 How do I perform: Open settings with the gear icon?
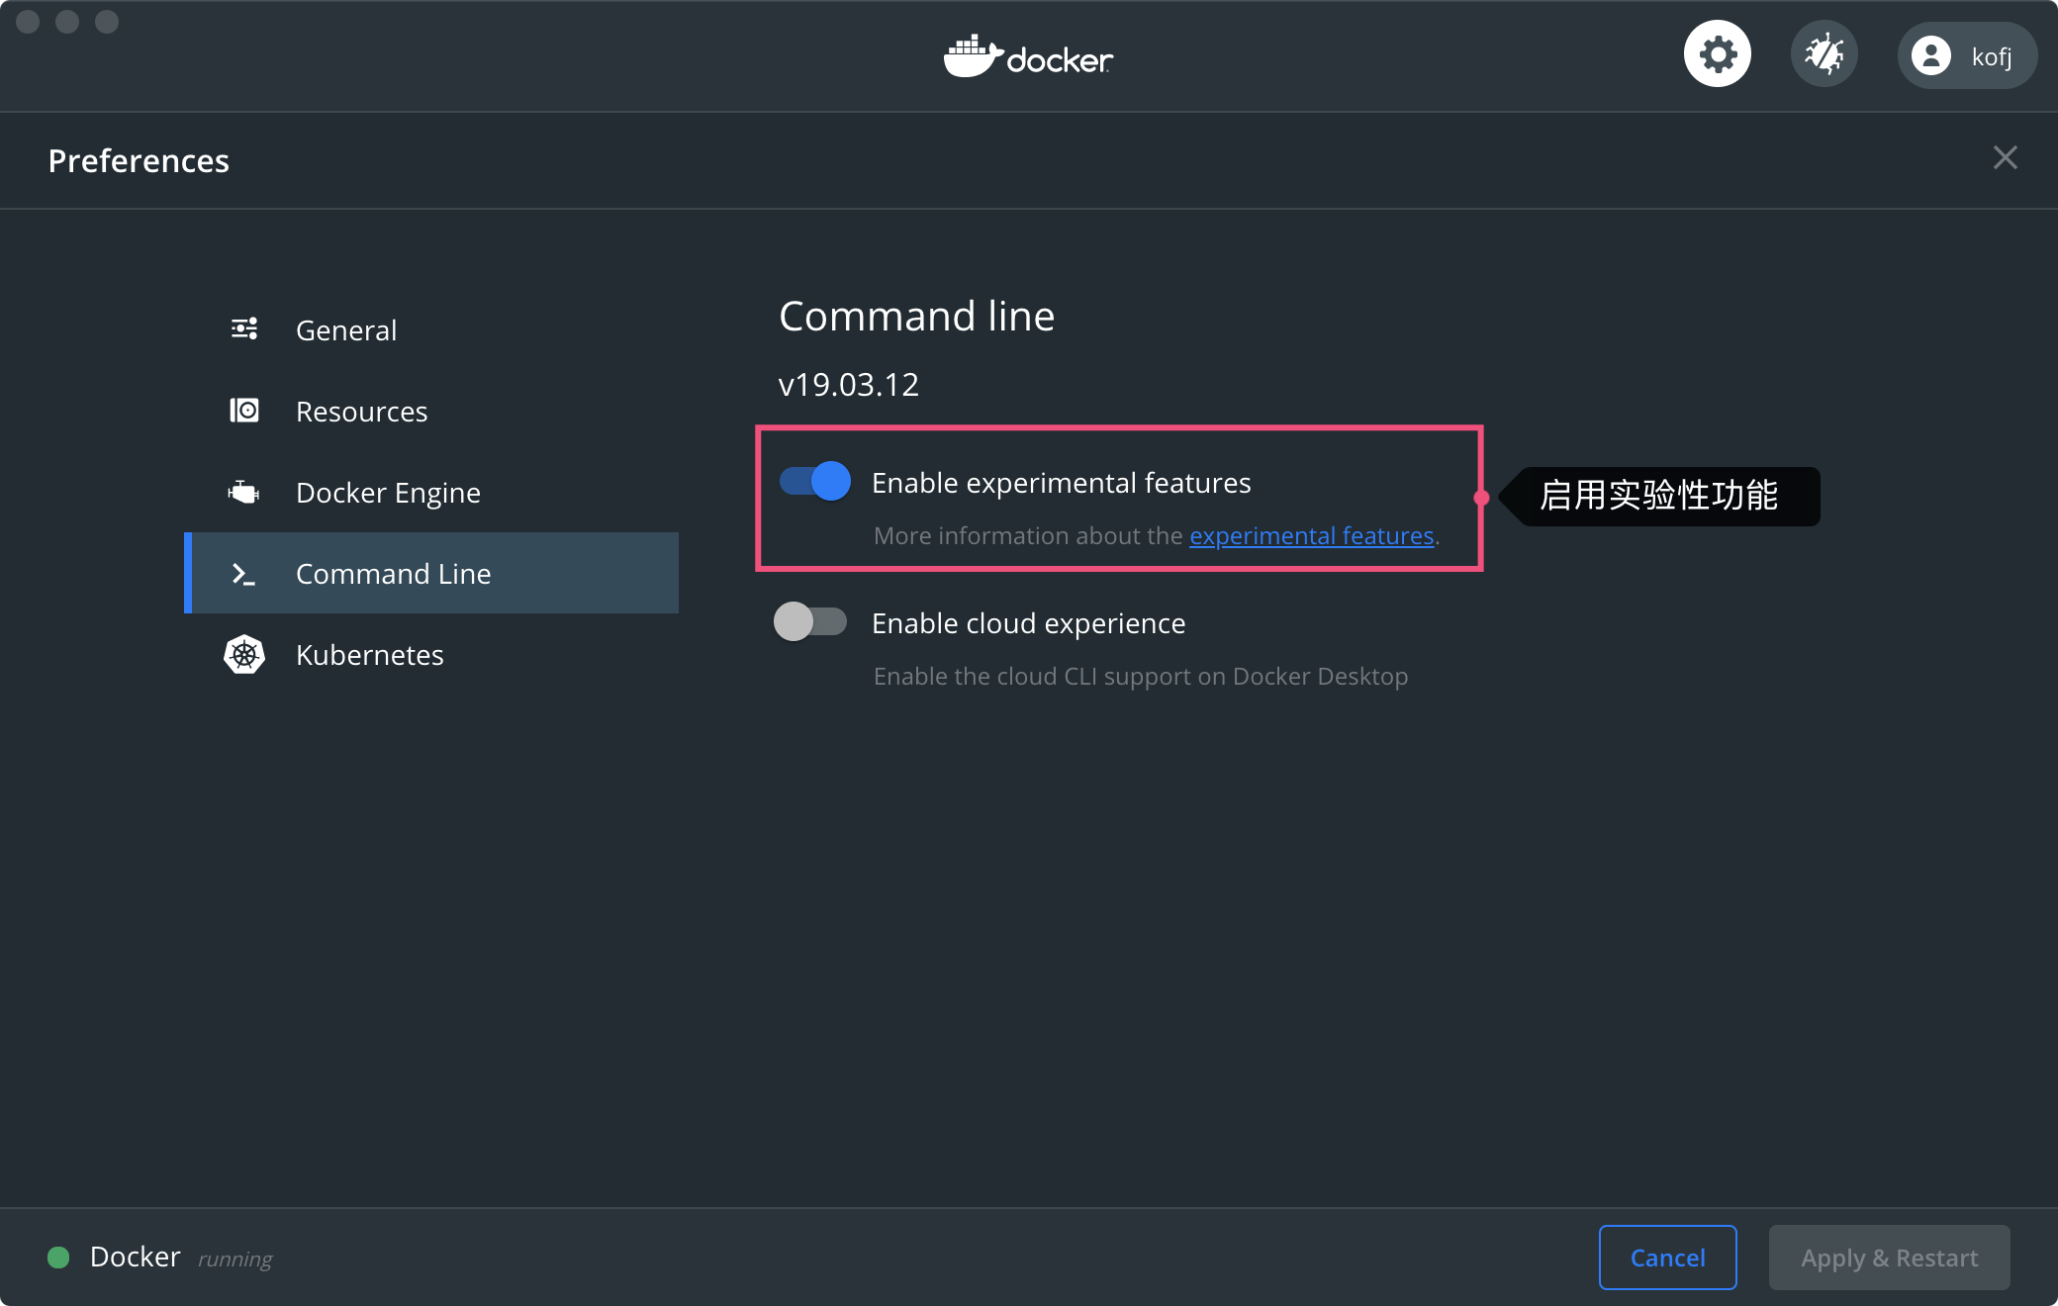[1718, 54]
